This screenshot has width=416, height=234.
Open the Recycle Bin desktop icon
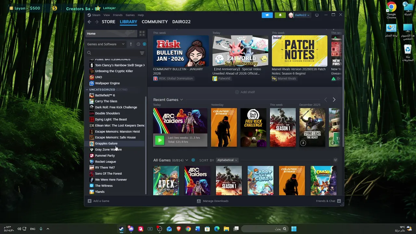408,53
